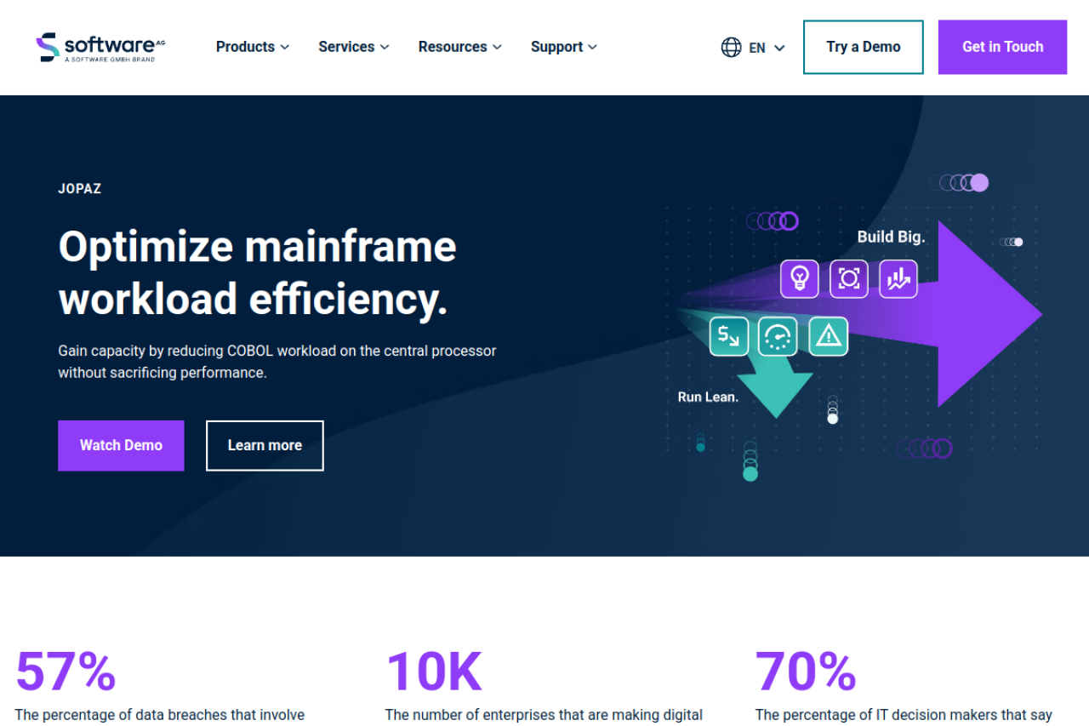This screenshot has height=726, width=1089.
Task: Click the 57% statistic
Action: (x=66, y=671)
